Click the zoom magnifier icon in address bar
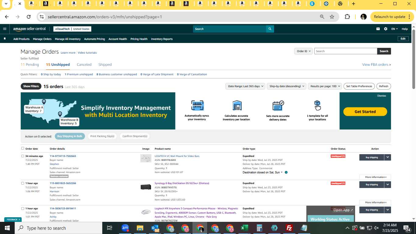The width and height of the screenshot is (416, 234). coord(322,17)
